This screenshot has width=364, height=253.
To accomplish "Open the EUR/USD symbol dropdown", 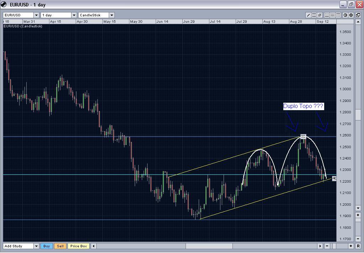I will coord(36,15).
